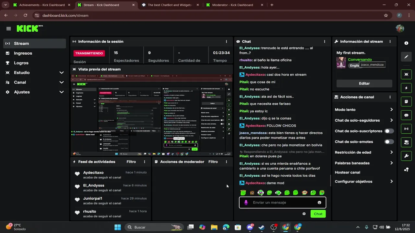
Task: Click the browser address bar
Action: [207, 15]
